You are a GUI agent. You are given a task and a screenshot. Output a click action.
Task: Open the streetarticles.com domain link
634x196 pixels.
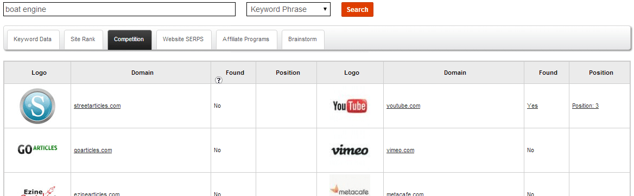point(97,106)
